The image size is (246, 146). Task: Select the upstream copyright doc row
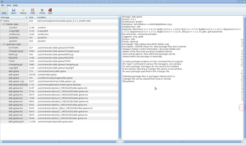59,68
